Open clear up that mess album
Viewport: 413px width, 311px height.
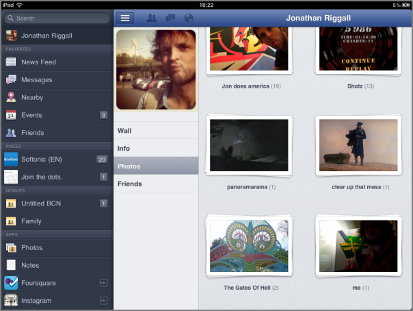[358, 145]
